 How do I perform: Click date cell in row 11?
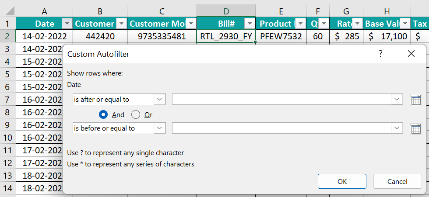[39, 150]
